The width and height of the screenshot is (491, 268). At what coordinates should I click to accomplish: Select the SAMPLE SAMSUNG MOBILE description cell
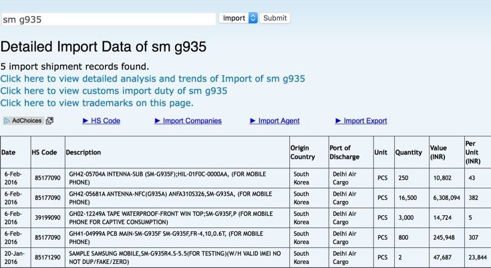point(177,258)
